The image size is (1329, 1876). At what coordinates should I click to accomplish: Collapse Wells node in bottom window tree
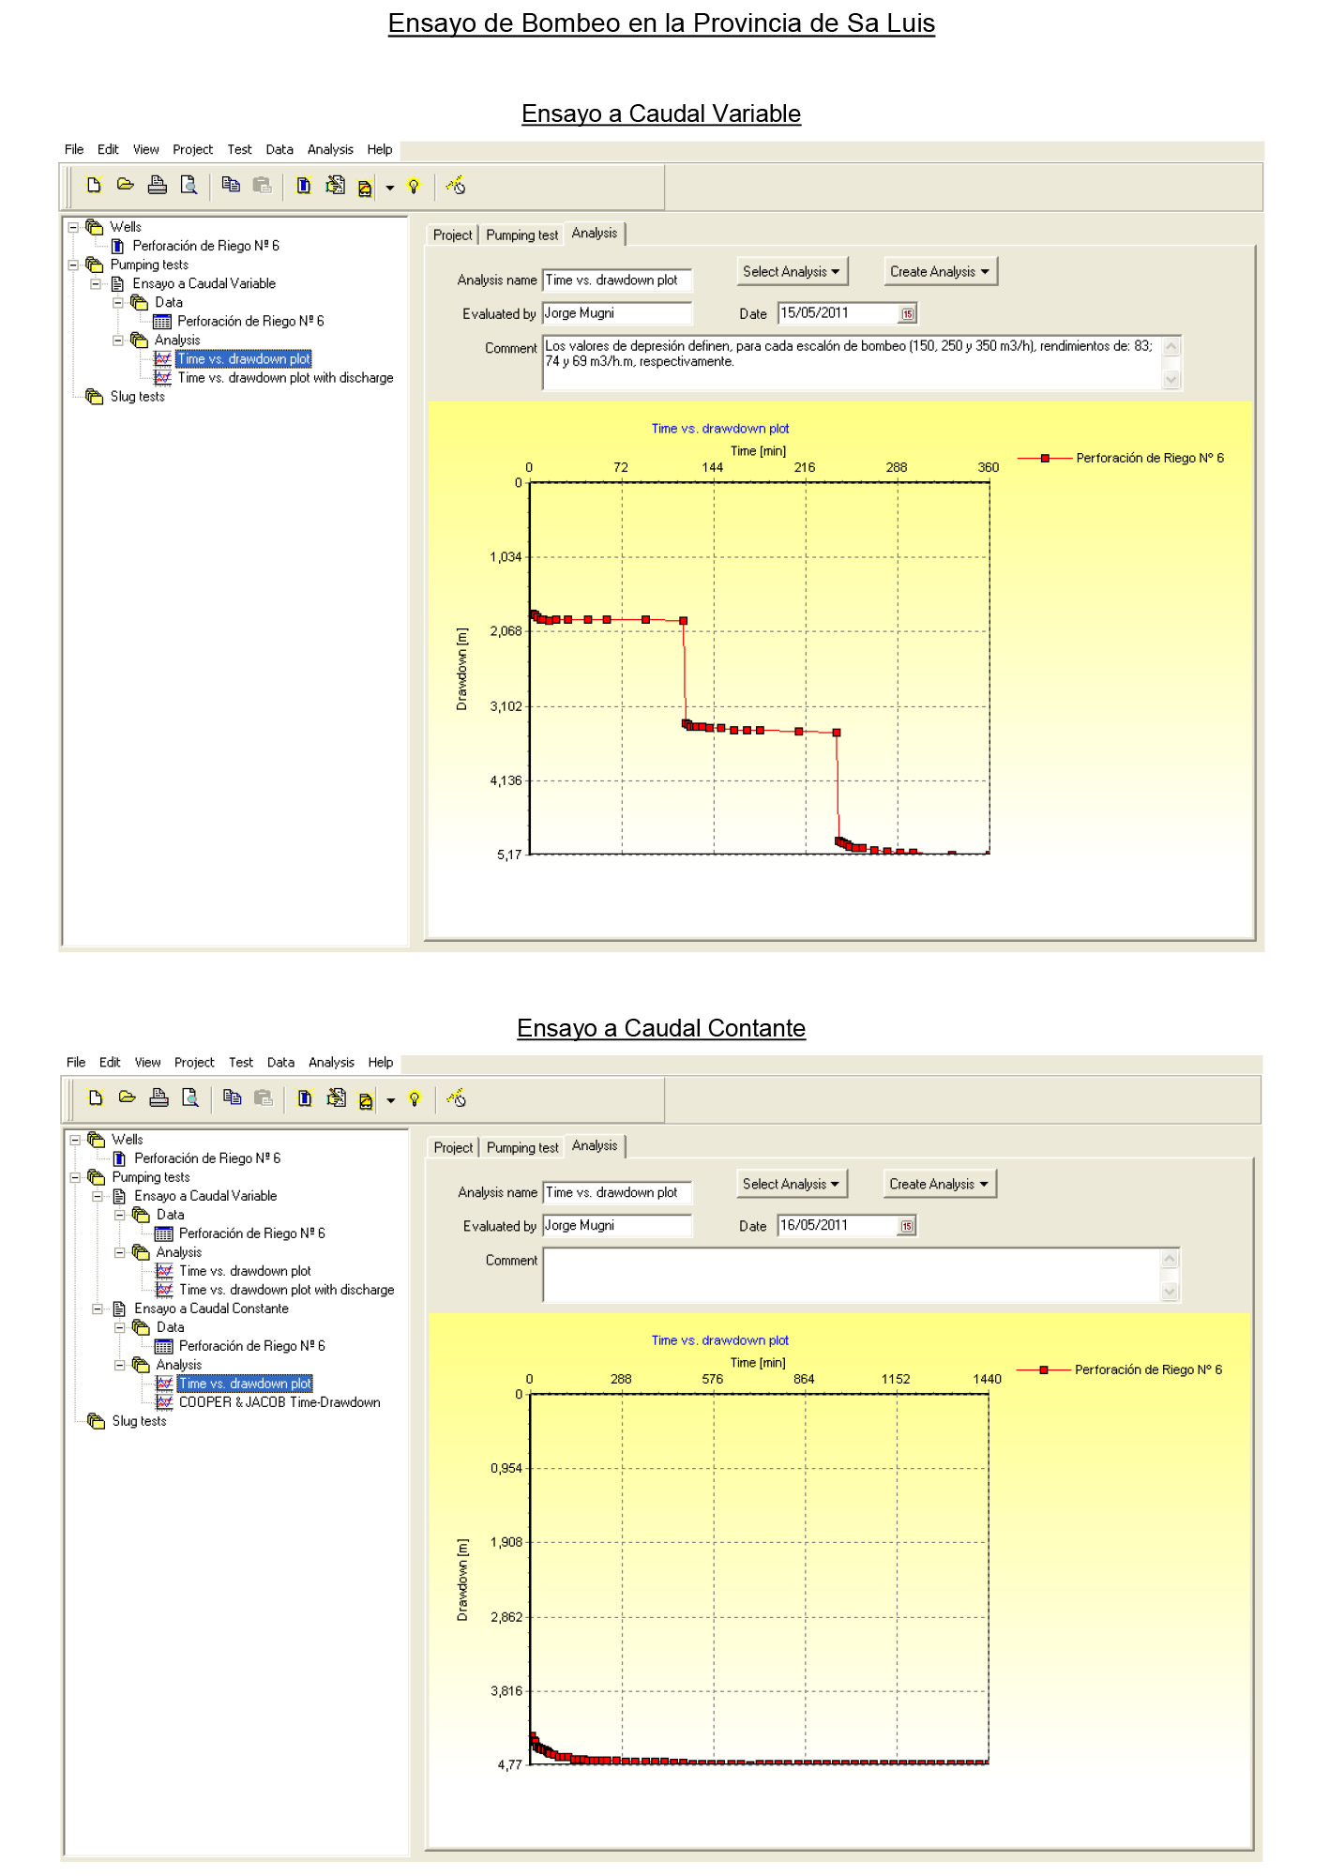(74, 1140)
